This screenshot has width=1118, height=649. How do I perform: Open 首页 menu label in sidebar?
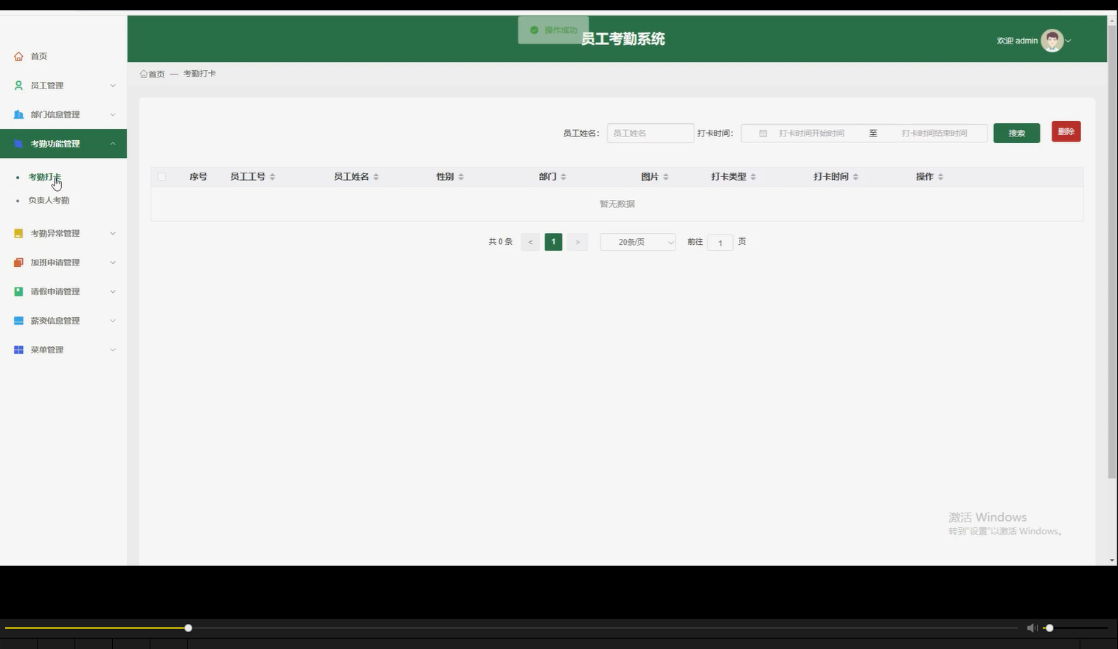click(x=39, y=56)
